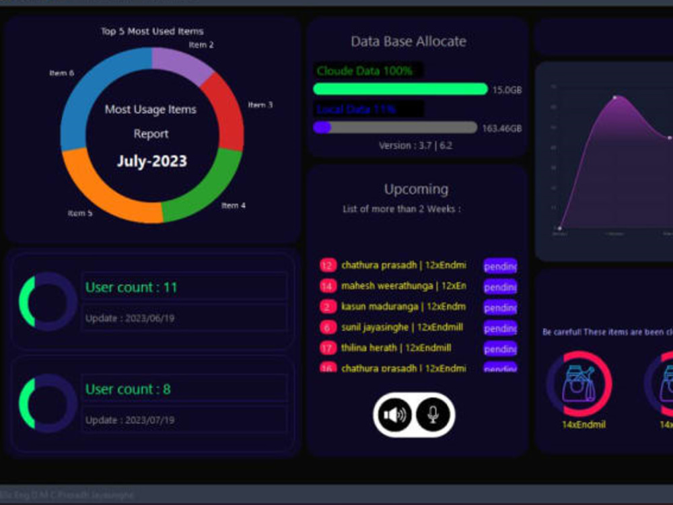Activate the microphone icon
The image size is (673, 505).
pyautogui.click(x=433, y=415)
